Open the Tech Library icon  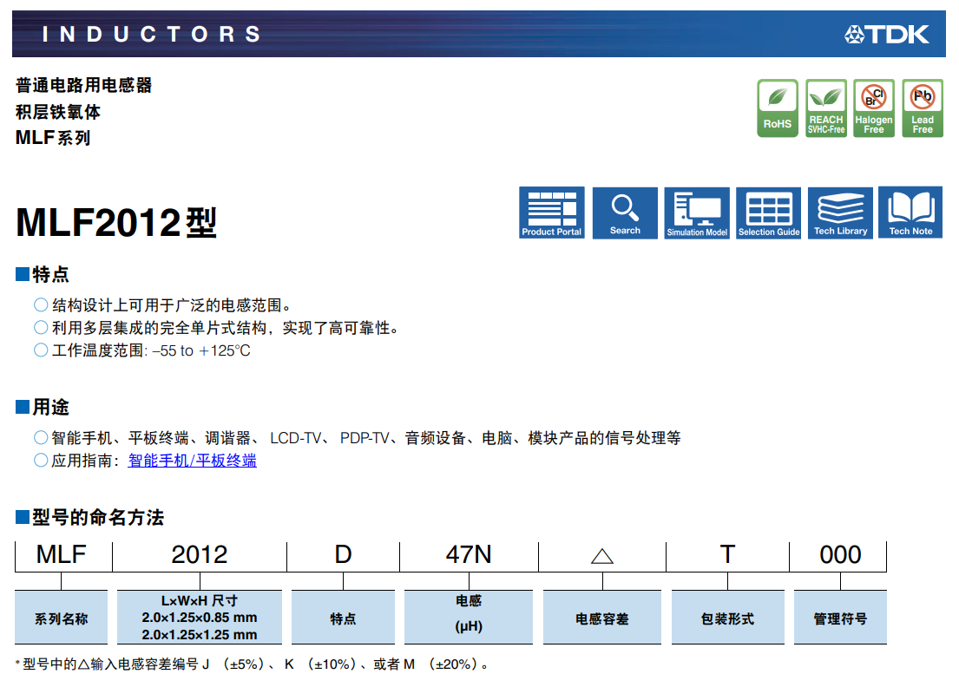[840, 213]
